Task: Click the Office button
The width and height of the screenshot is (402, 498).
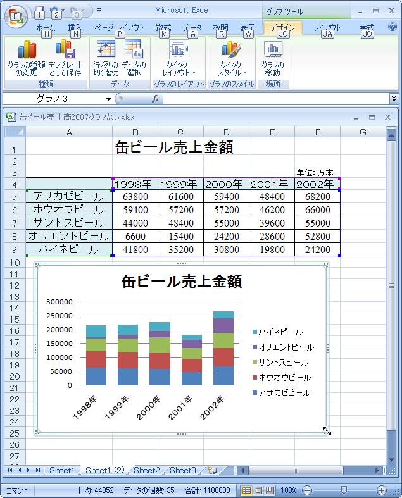Action: 15,17
